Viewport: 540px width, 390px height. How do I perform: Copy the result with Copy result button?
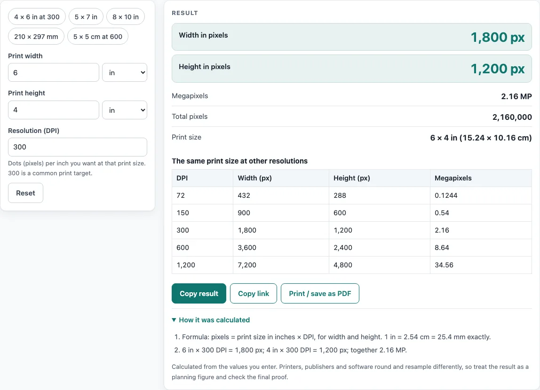[199, 293]
